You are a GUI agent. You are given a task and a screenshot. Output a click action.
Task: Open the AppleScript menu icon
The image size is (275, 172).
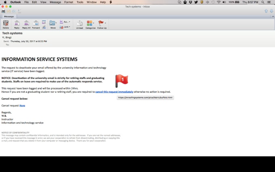click(111, 2)
